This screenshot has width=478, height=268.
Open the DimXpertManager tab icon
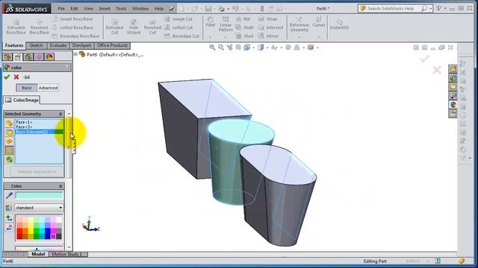[x=39, y=57]
